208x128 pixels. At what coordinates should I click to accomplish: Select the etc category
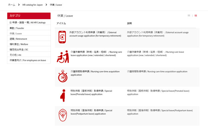tap(15, 55)
